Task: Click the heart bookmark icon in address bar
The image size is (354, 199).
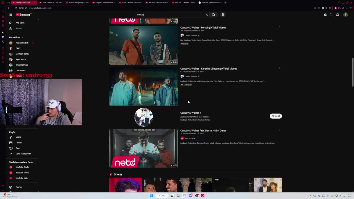Action: coord(330,8)
